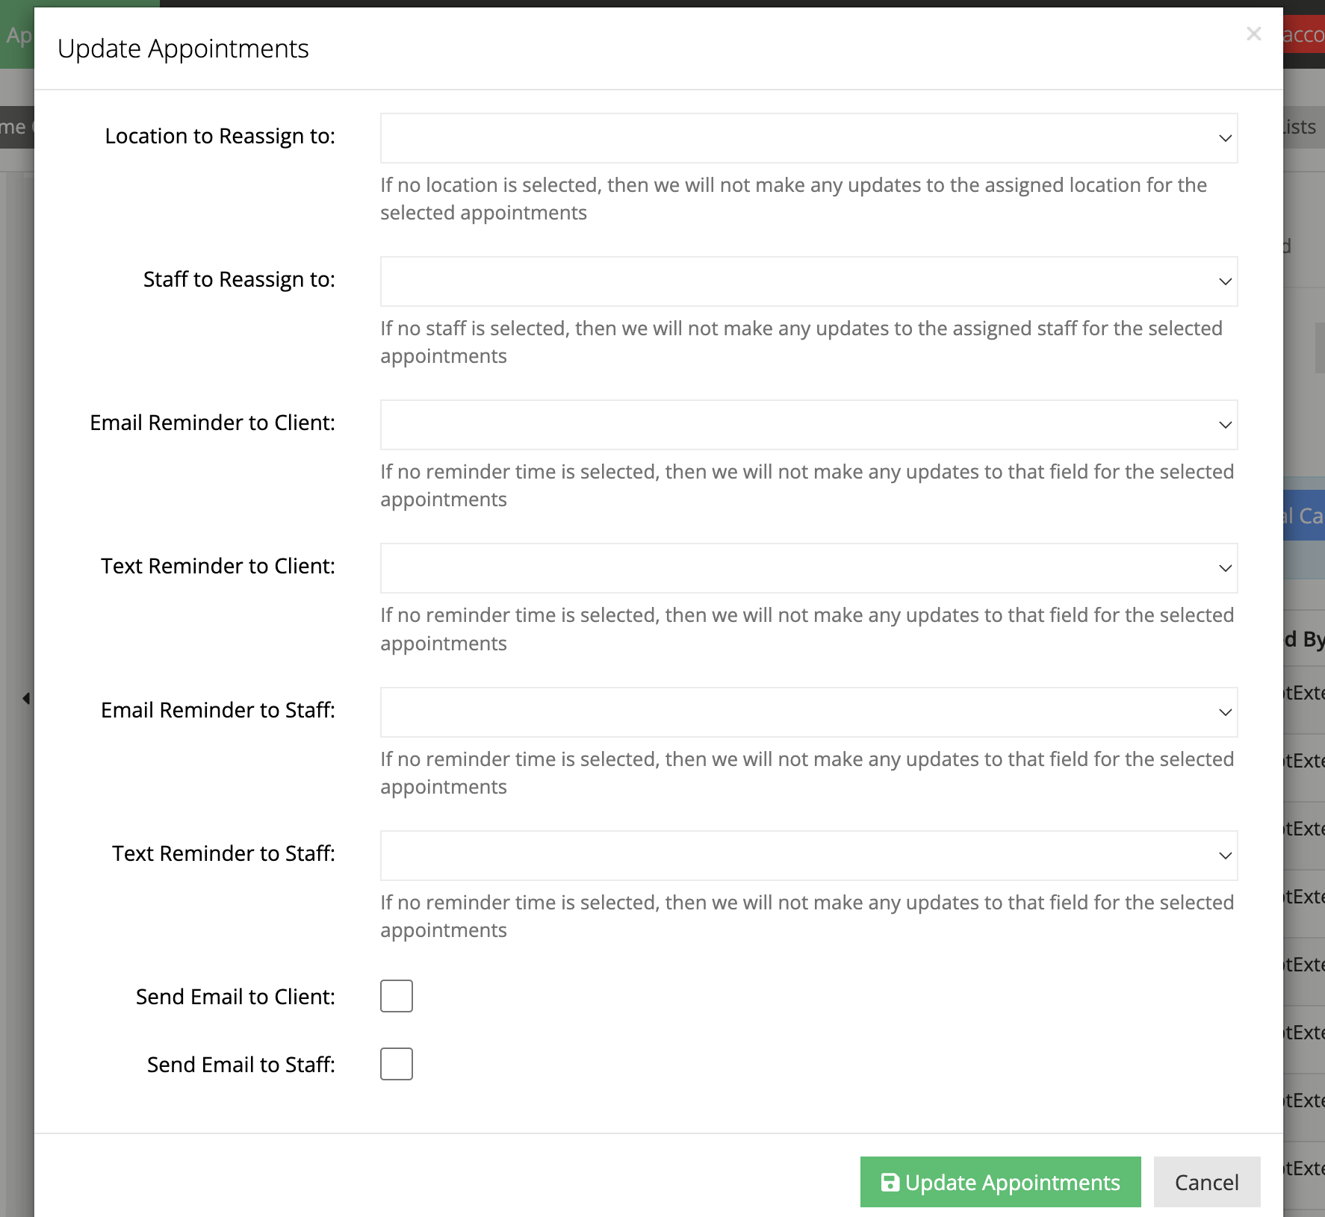The height and width of the screenshot is (1217, 1325).
Task: Click the save icon on Update Appointments button
Action: [890, 1183]
